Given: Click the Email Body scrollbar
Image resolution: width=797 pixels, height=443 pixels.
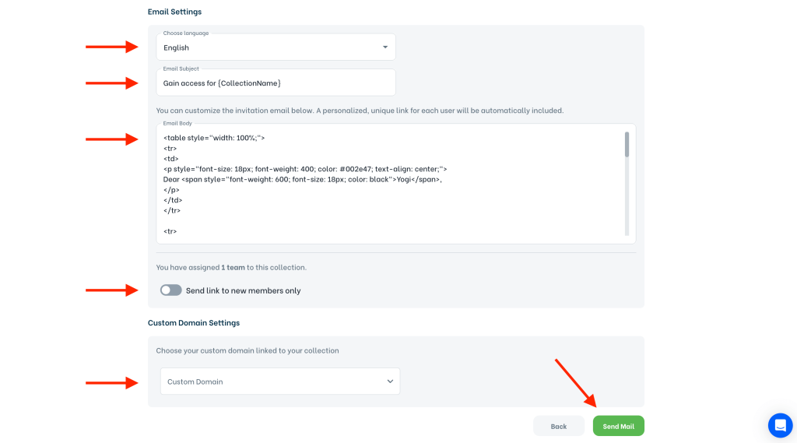Looking at the screenshot, I should [627, 146].
